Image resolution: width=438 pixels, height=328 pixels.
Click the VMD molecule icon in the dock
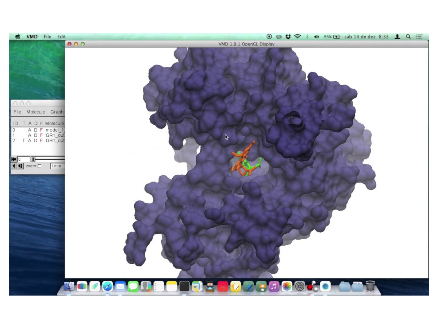pos(312,286)
